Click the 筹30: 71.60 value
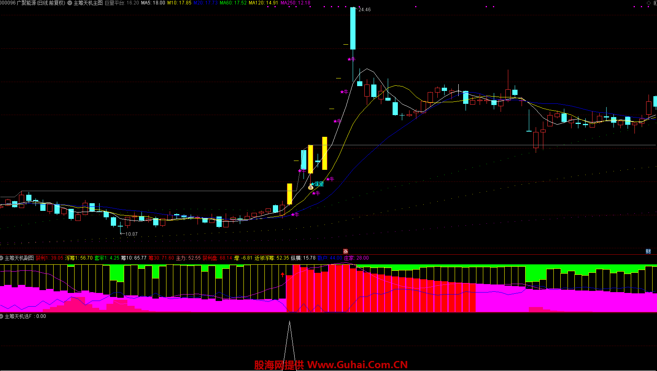657x371 pixels. (x=161, y=258)
